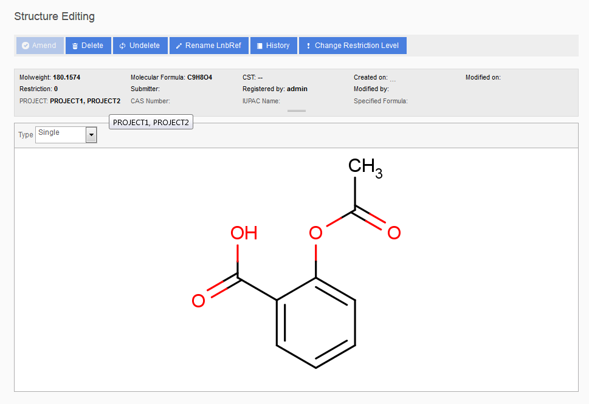Click the molecular formula C9H8O4
This screenshot has height=404, width=589.
(199, 78)
